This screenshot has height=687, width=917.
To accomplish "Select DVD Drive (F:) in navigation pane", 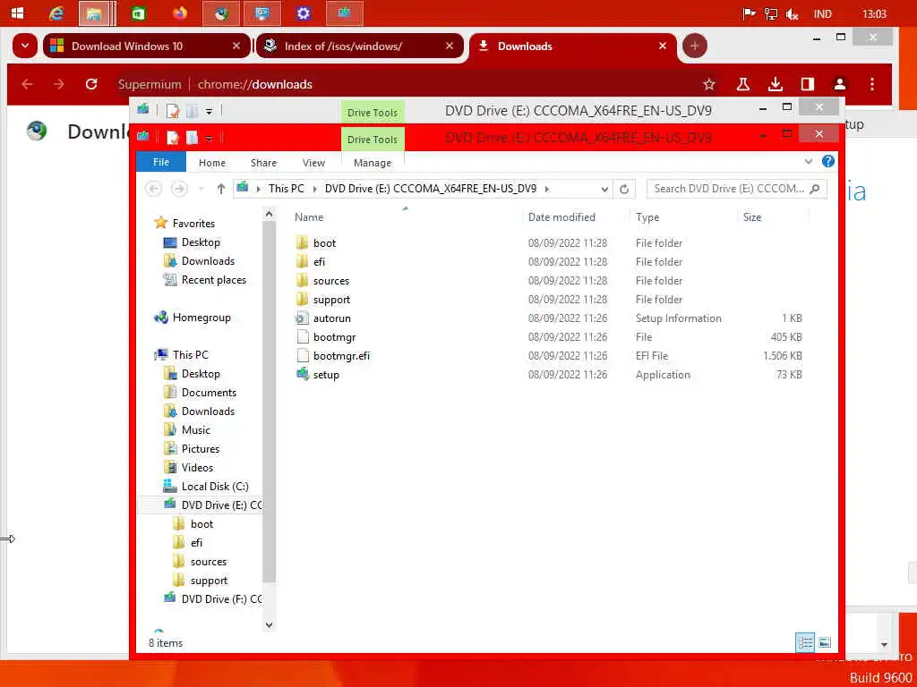I will coord(221,599).
